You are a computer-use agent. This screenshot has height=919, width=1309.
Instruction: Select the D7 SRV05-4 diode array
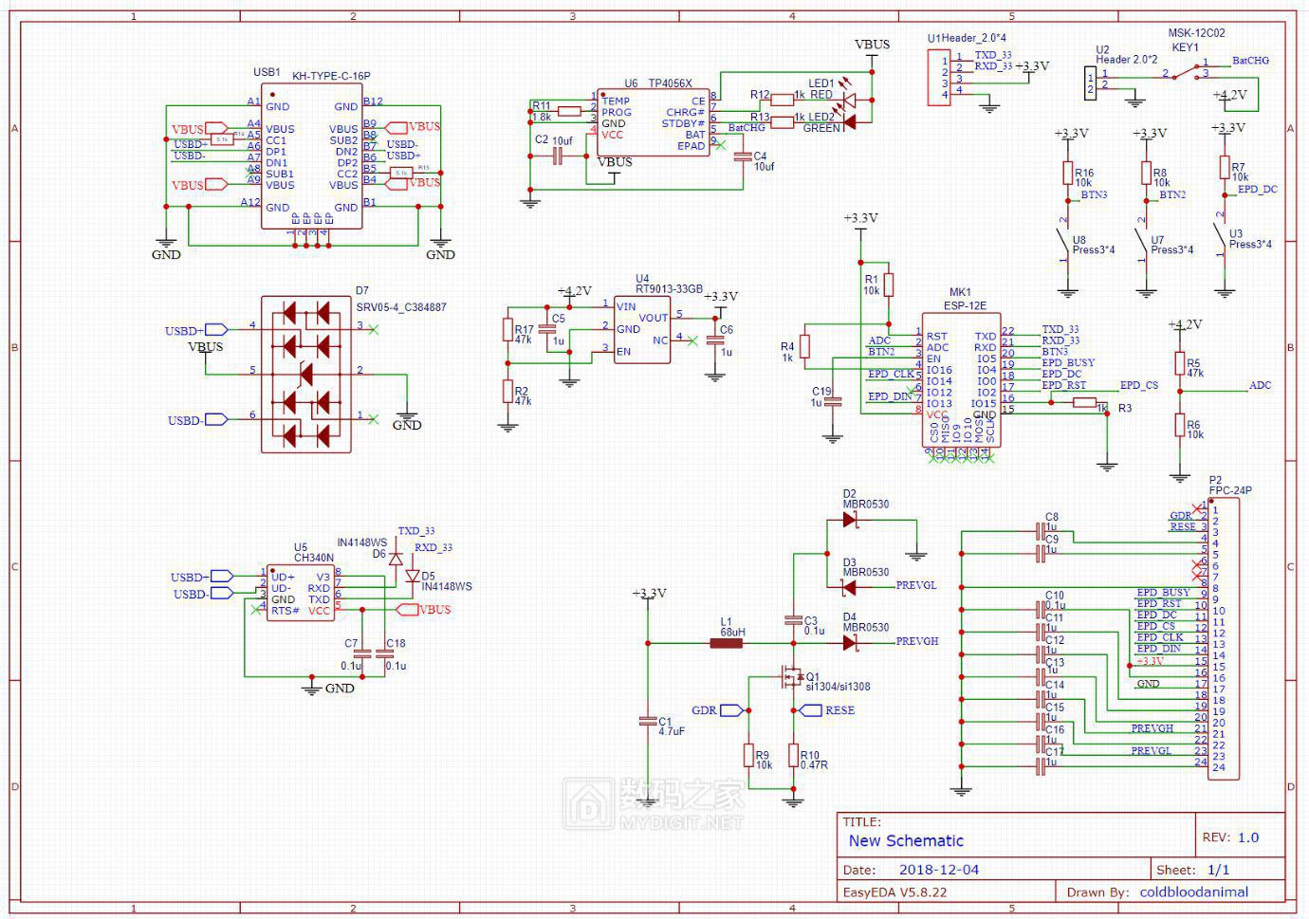[x=305, y=374]
